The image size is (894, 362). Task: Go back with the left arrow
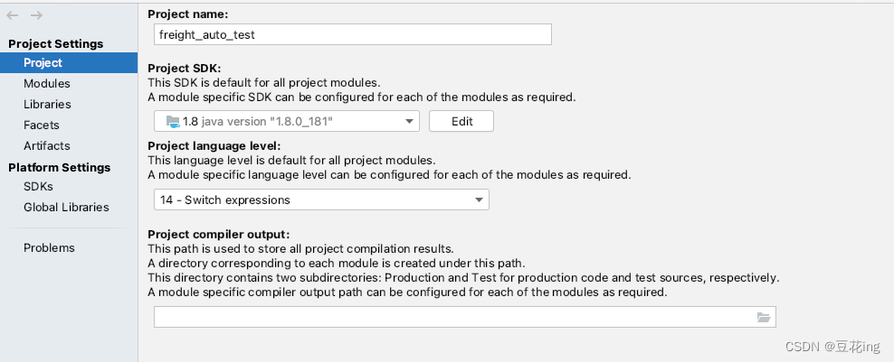pyautogui.click(x=12, y=15)
